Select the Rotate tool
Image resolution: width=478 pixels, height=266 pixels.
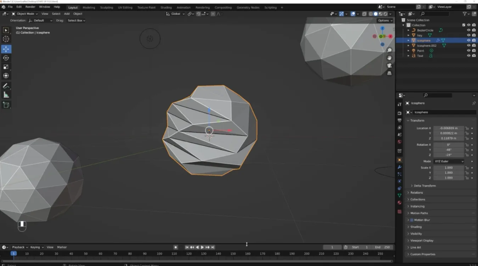(x=6, y=58)
